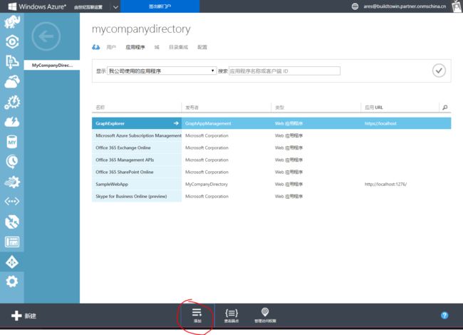Click the blue portal switch button in header
Image resolution: width=463 pixels, height=335 pixels.
[160, 6]
